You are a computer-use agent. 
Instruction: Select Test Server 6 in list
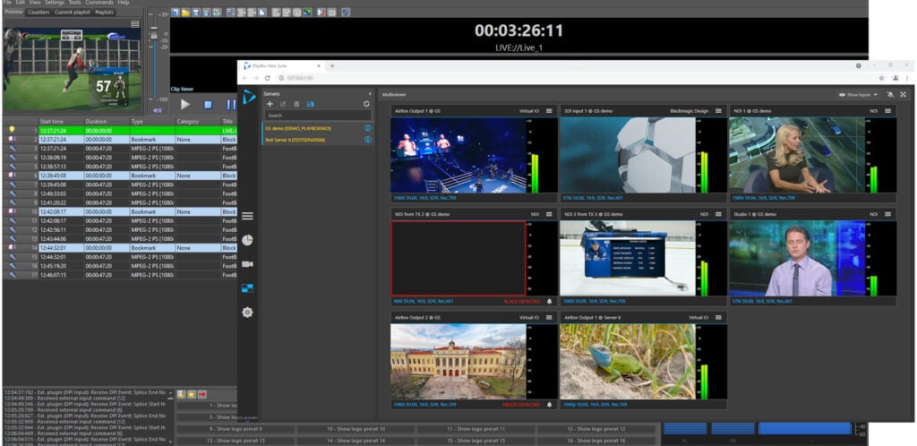[316, 140]
